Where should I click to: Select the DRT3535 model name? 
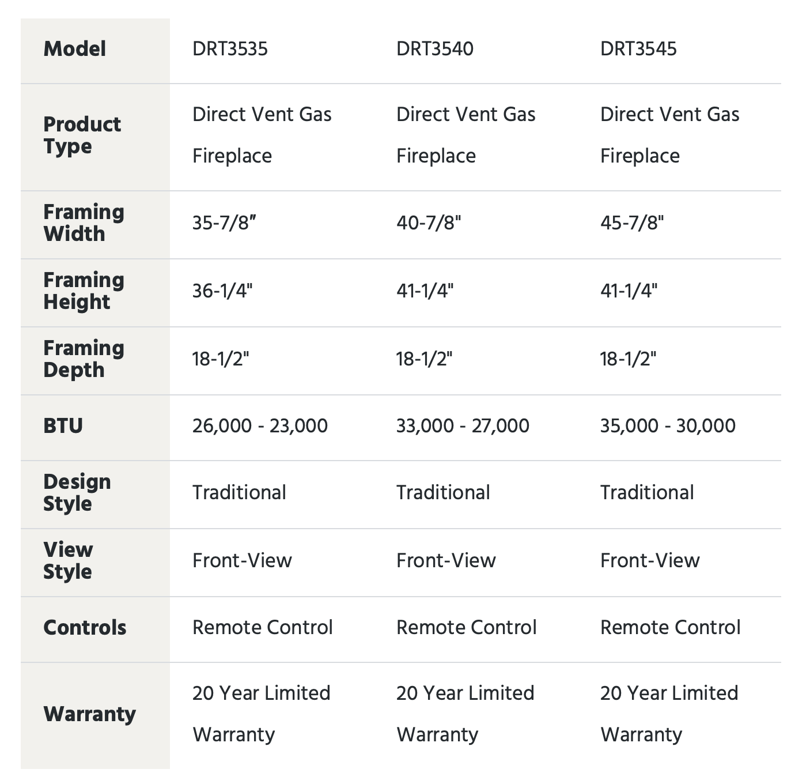click(230, 49)
